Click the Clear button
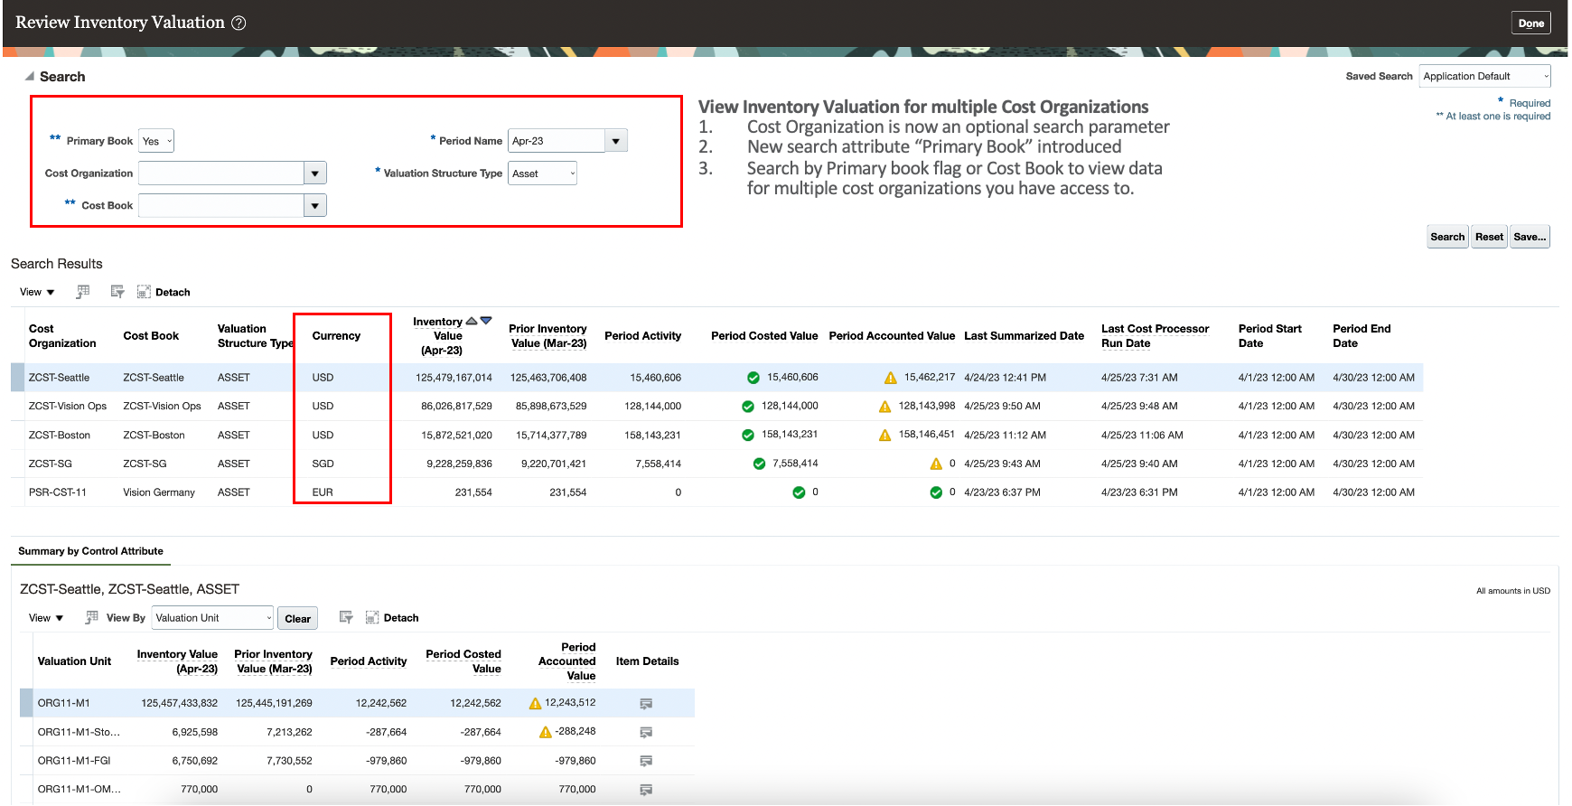 point(298,619)
